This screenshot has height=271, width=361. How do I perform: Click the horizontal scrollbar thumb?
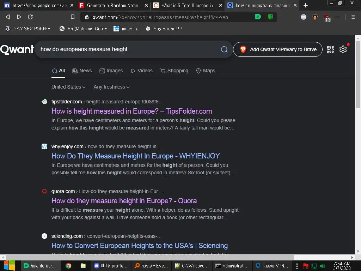pos(150,257)
